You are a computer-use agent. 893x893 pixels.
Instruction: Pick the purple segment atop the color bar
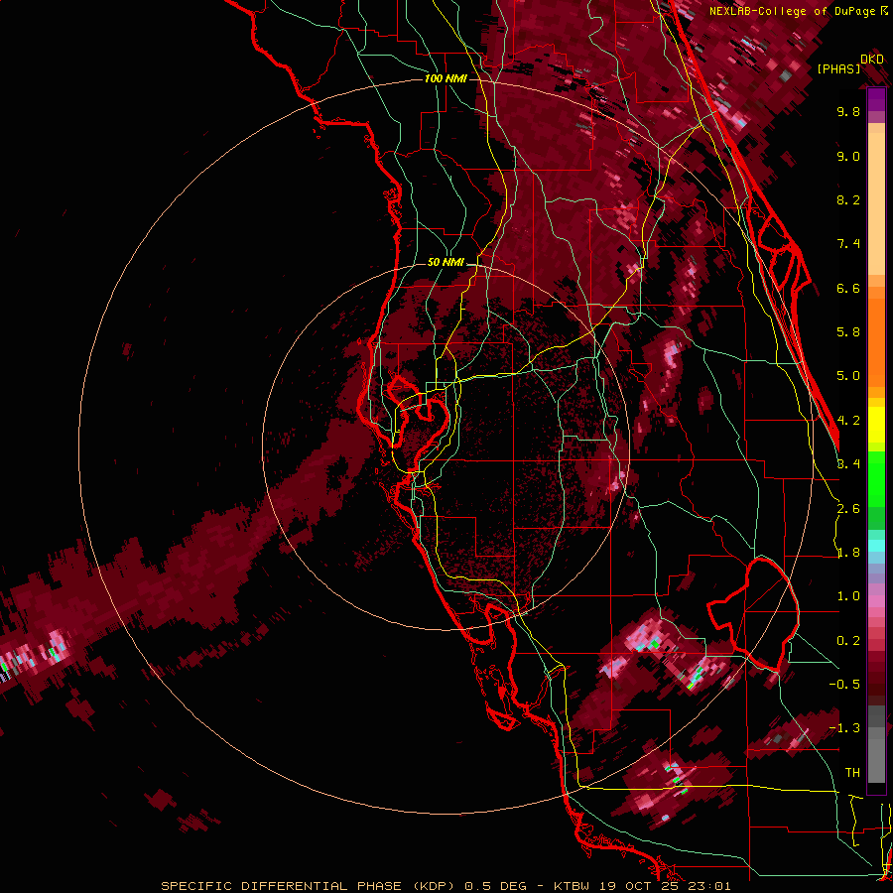(876, 99)
